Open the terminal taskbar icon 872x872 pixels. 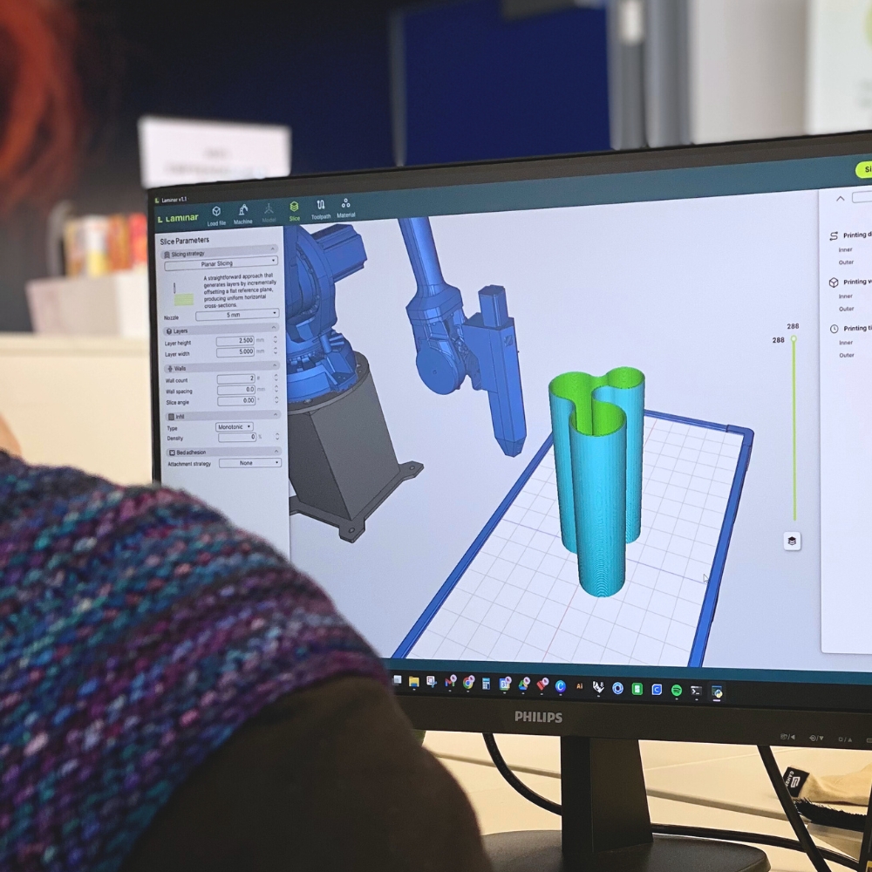pyautogui.click(x=696, y=691)
